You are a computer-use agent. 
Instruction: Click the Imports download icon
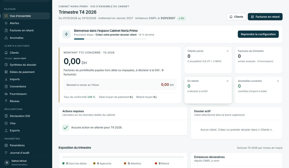pos(6,79)
